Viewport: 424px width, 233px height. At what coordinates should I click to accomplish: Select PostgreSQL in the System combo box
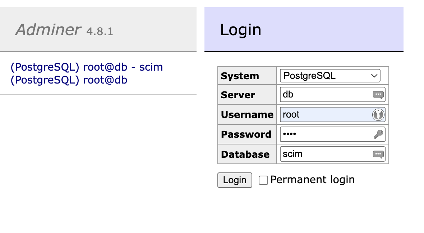329,76
